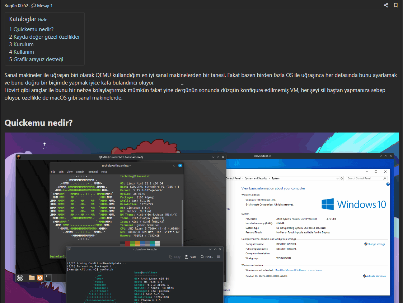Image resolution: width=403 pixels, height=303 pixels.
Task: Click the Konsole new tab icon at top-left
Action: (x=69, y=249)
